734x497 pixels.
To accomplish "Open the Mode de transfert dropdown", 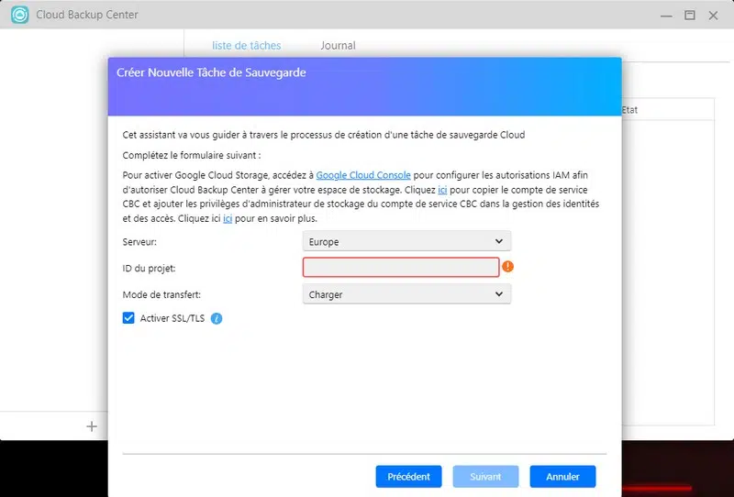I will [406, 294].
